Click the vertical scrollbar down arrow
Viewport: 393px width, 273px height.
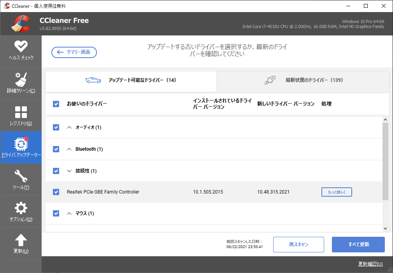point(386,229)
